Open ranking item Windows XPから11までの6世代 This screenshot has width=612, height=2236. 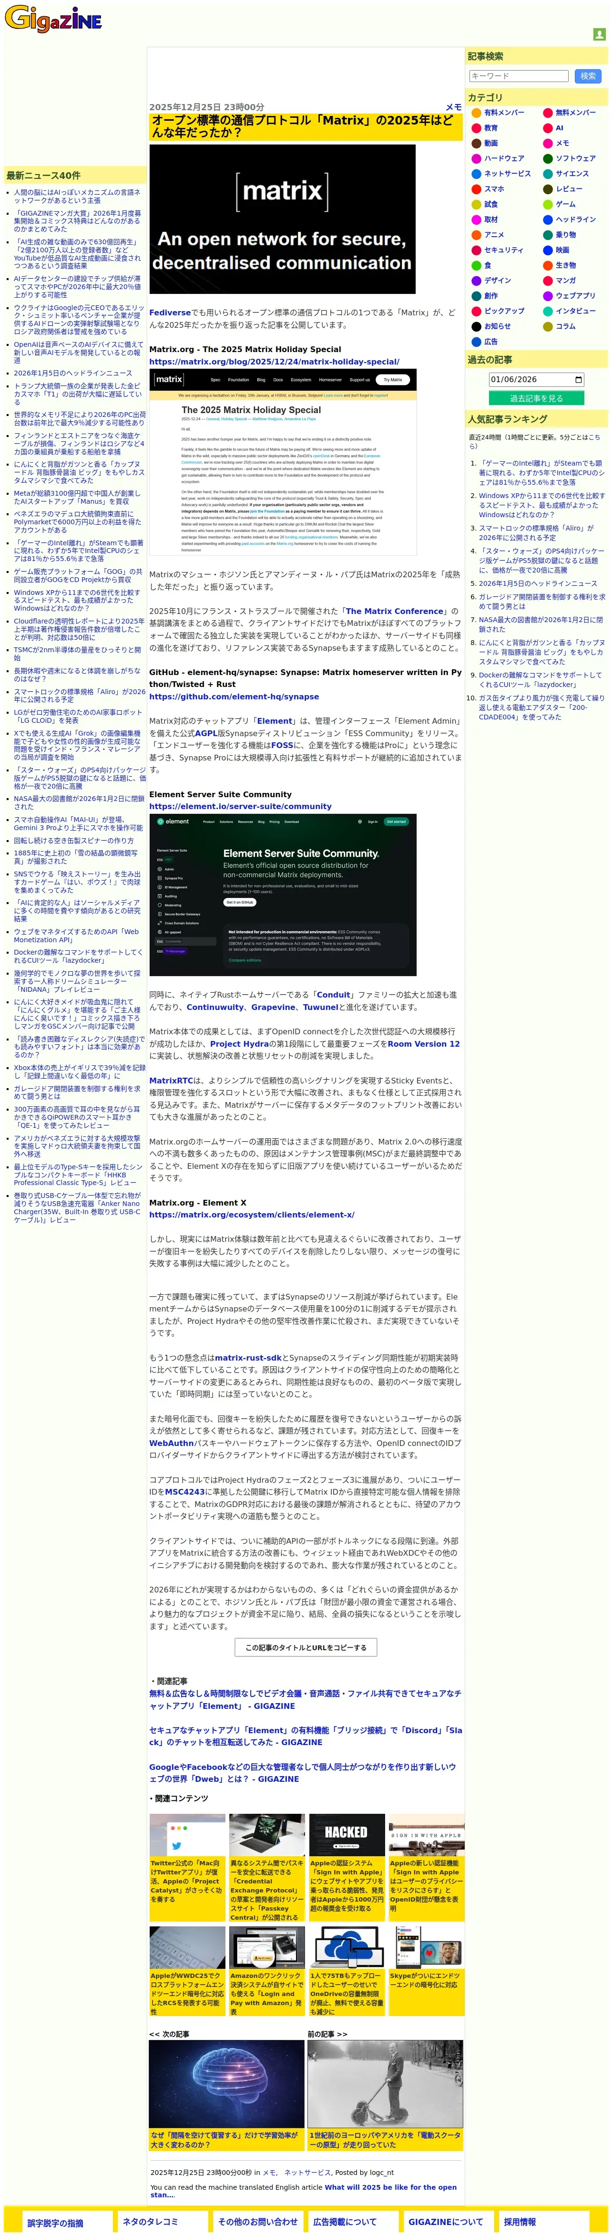[x=542, y=505]
